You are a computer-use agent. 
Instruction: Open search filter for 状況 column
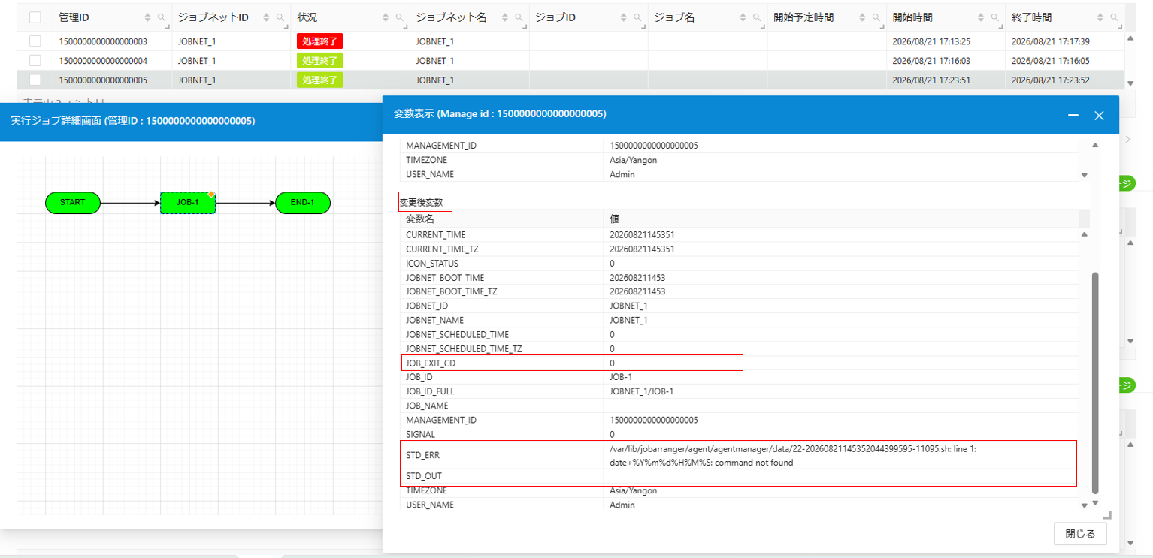coord(399,17)
